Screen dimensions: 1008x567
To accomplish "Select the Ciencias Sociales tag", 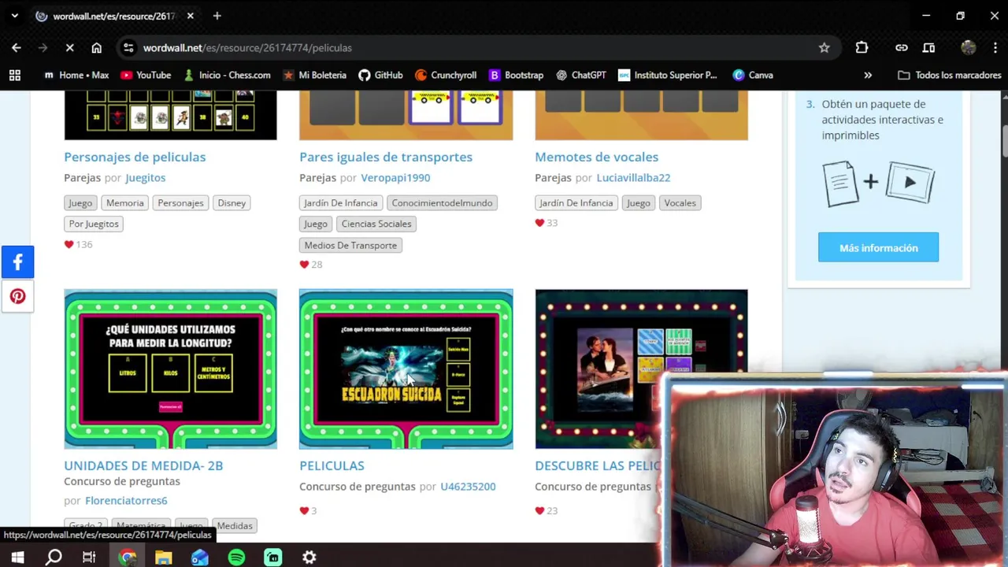I will pyautogui.click(x=376, y=224).
